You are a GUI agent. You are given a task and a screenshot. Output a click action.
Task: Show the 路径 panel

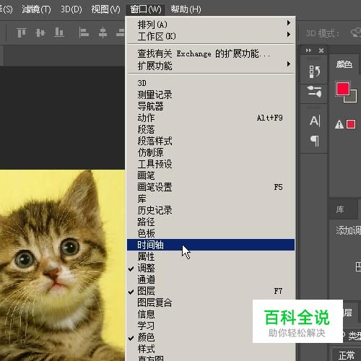211,222
